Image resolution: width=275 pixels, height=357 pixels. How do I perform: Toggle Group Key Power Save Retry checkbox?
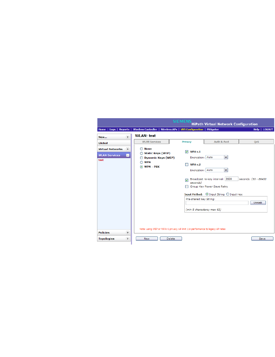point(187,187)
